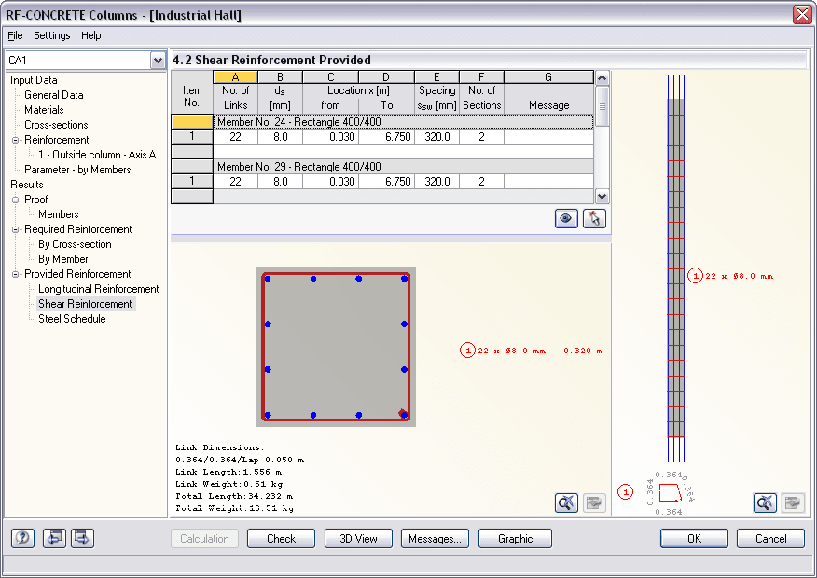Close the RF-CONCRETE Columns window
This screenshot has height=578, width=817.
[802, 15]
